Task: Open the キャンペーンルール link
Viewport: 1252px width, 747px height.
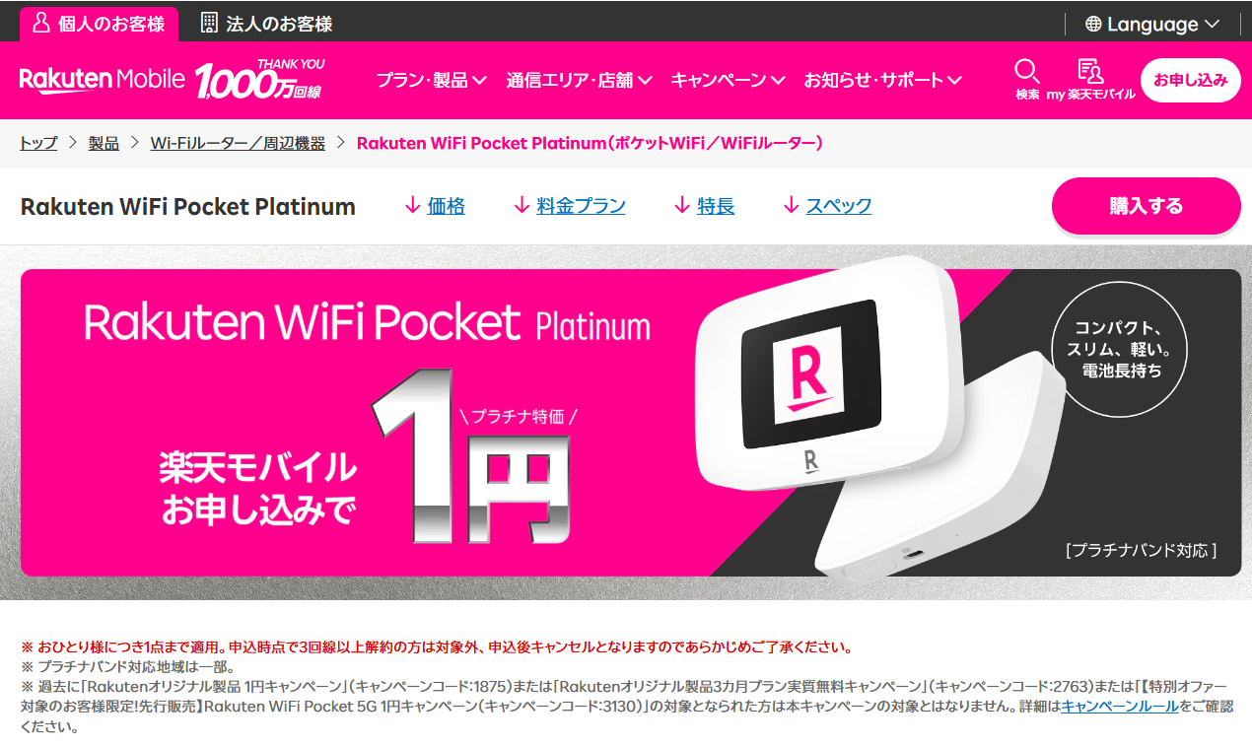Action: pyautogui.click(x=1119, y=707)
